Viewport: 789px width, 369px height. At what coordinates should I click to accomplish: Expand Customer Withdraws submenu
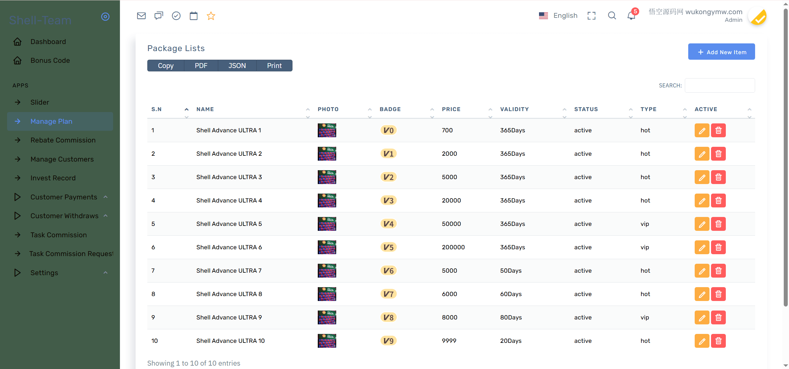(x=64, y=216)
